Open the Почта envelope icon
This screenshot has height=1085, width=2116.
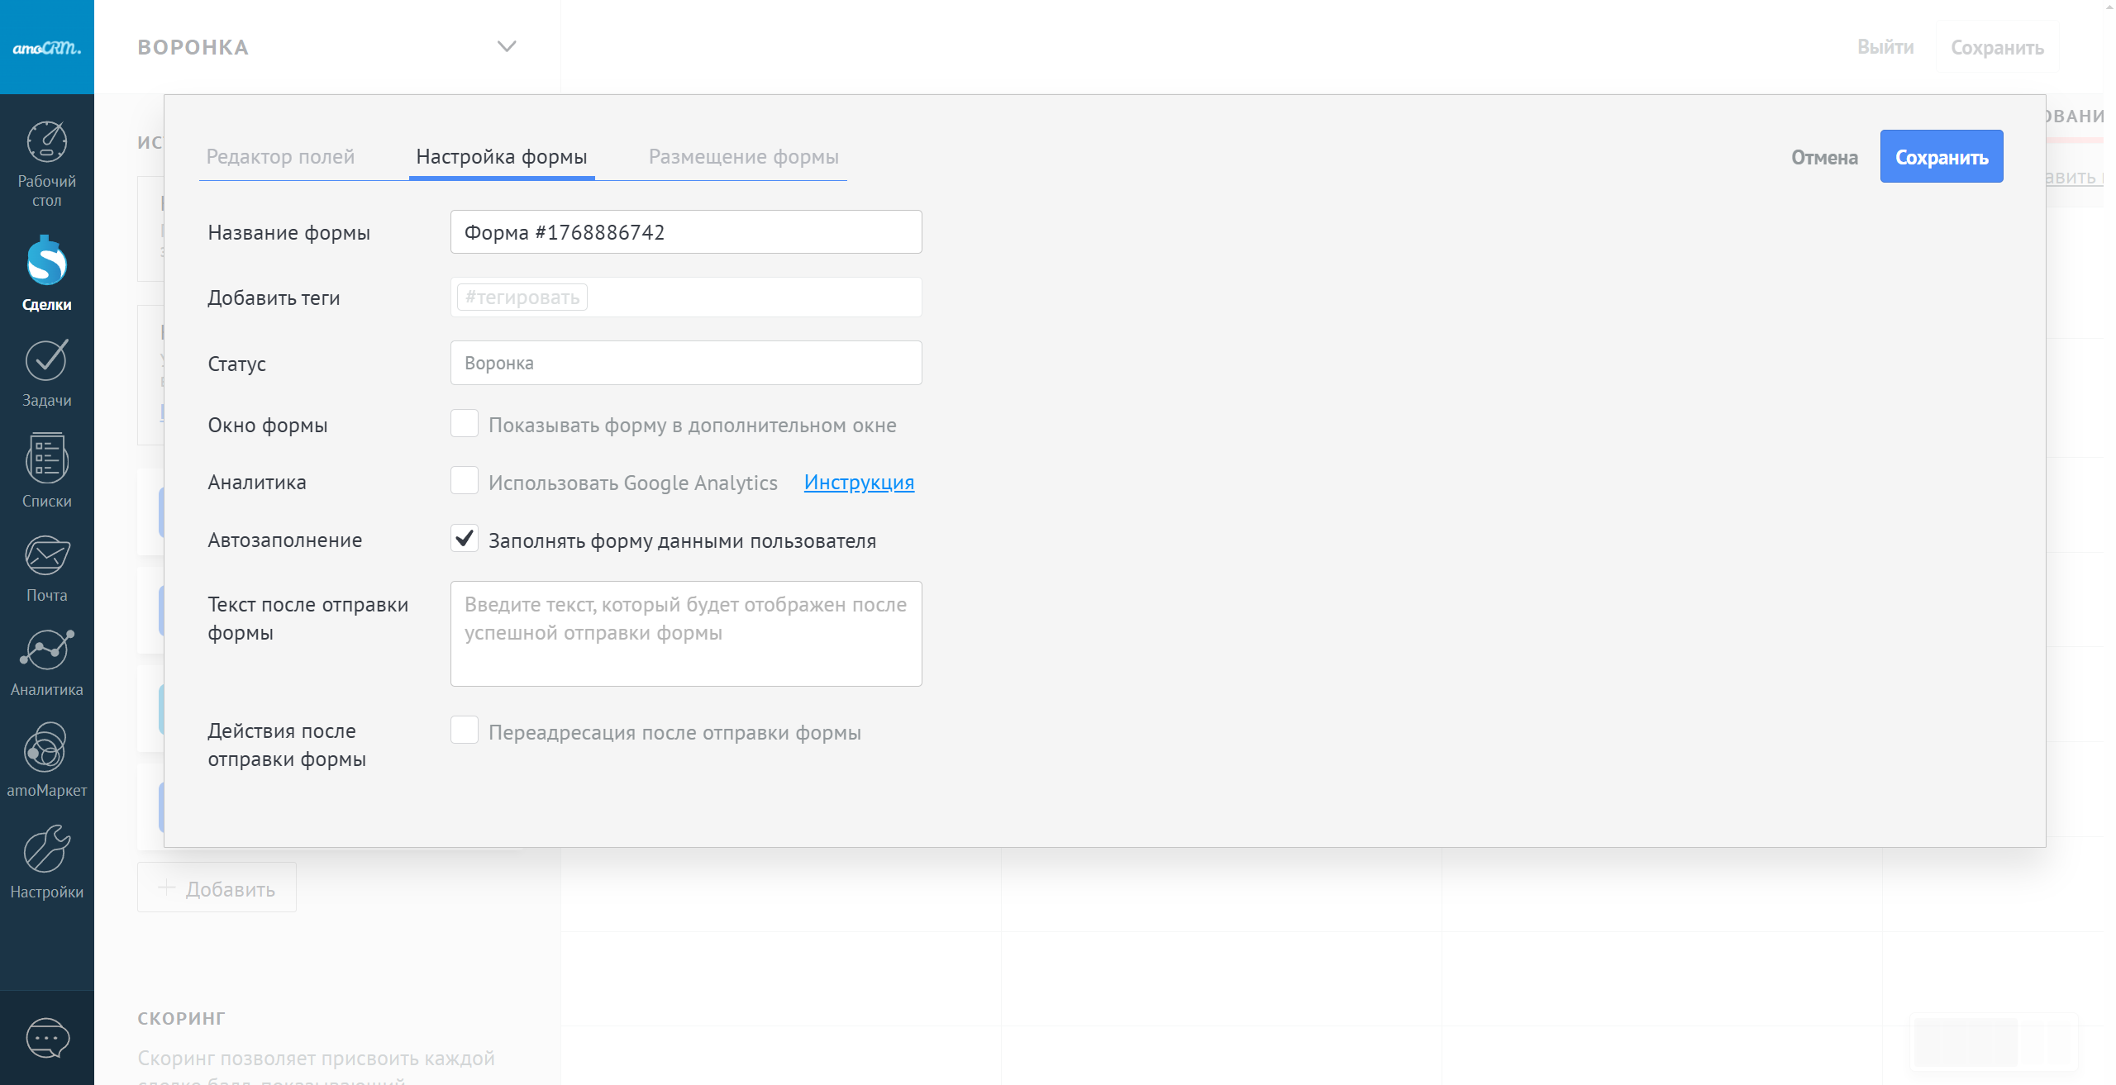coord(46,556)
